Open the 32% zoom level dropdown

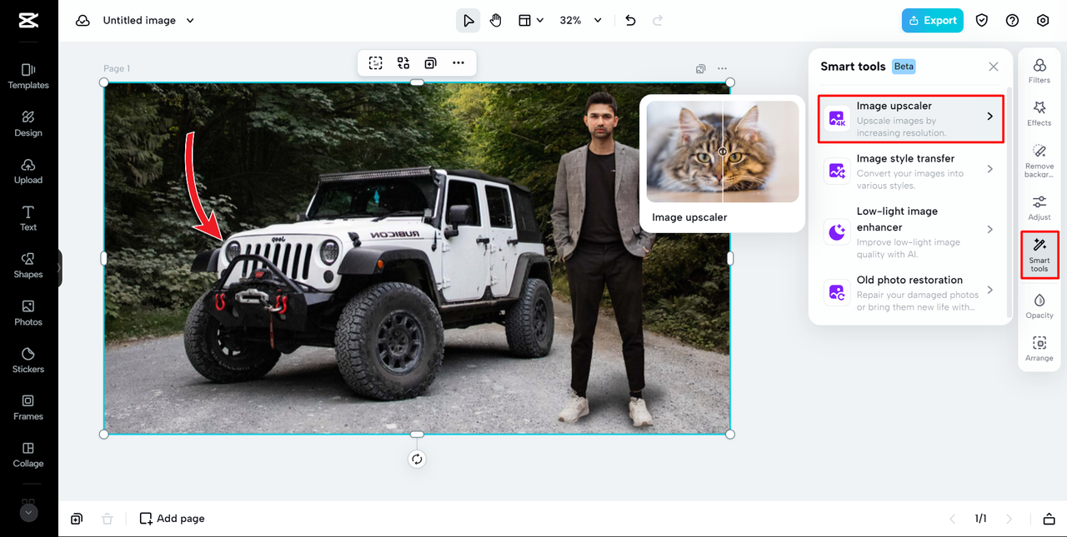pos(580,21)
